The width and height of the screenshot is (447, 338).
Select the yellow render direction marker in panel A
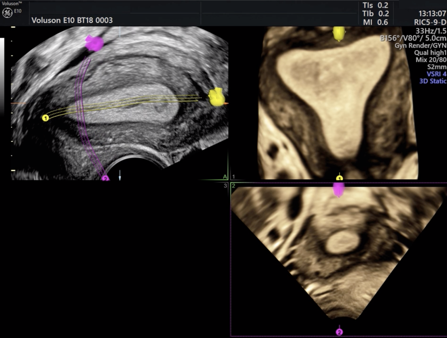[x=217, y=98]
